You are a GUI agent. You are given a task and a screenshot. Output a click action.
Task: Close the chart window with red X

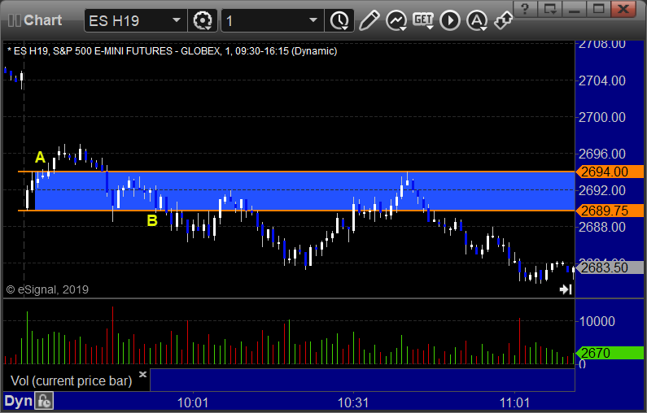coord(623,9)
